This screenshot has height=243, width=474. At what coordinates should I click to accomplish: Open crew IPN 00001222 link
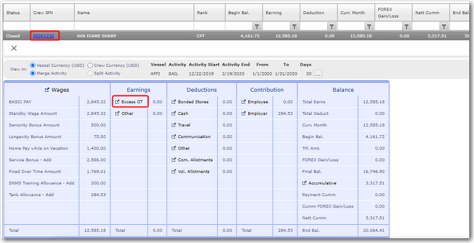[44, 36]
